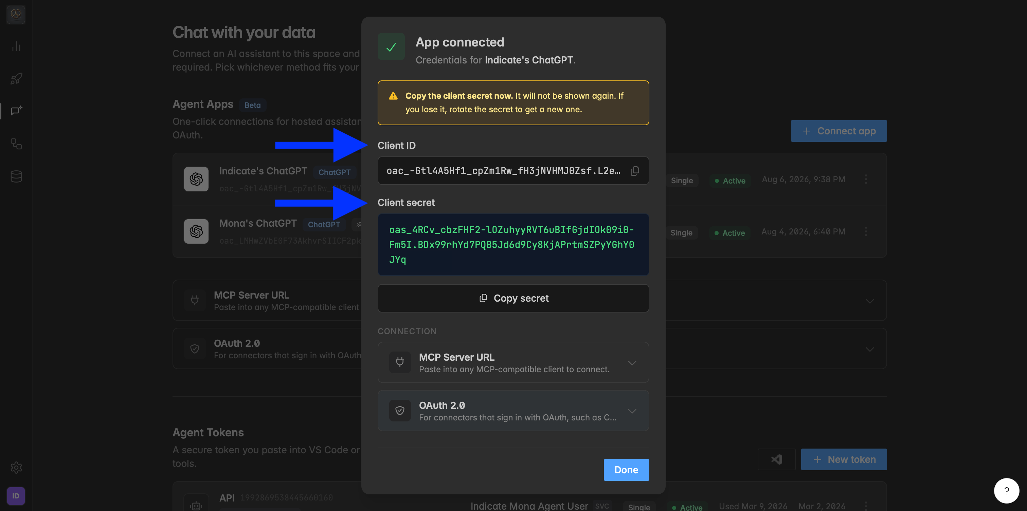Open the help question mark button
This screenshot has width=1027, height=511.
click(x=1007, y=491)
